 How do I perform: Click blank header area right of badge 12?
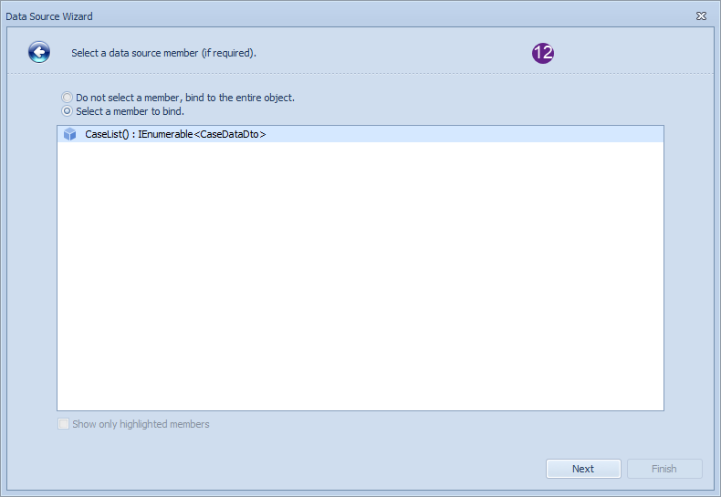(x=632, y=53)
